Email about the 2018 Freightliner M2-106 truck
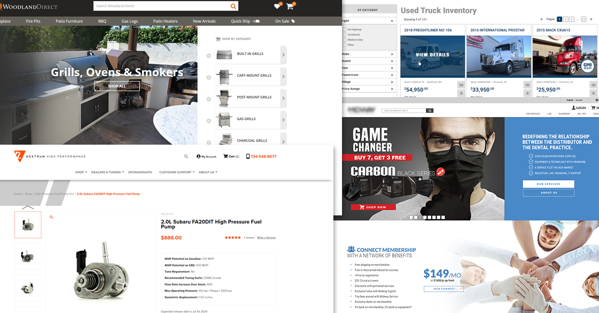Screen dimensions: 599x313 [461, 85]
